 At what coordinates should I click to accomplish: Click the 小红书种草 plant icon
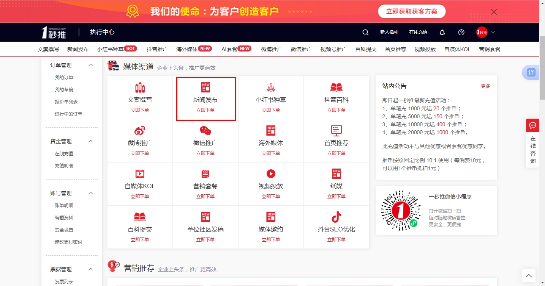(271, 87)
